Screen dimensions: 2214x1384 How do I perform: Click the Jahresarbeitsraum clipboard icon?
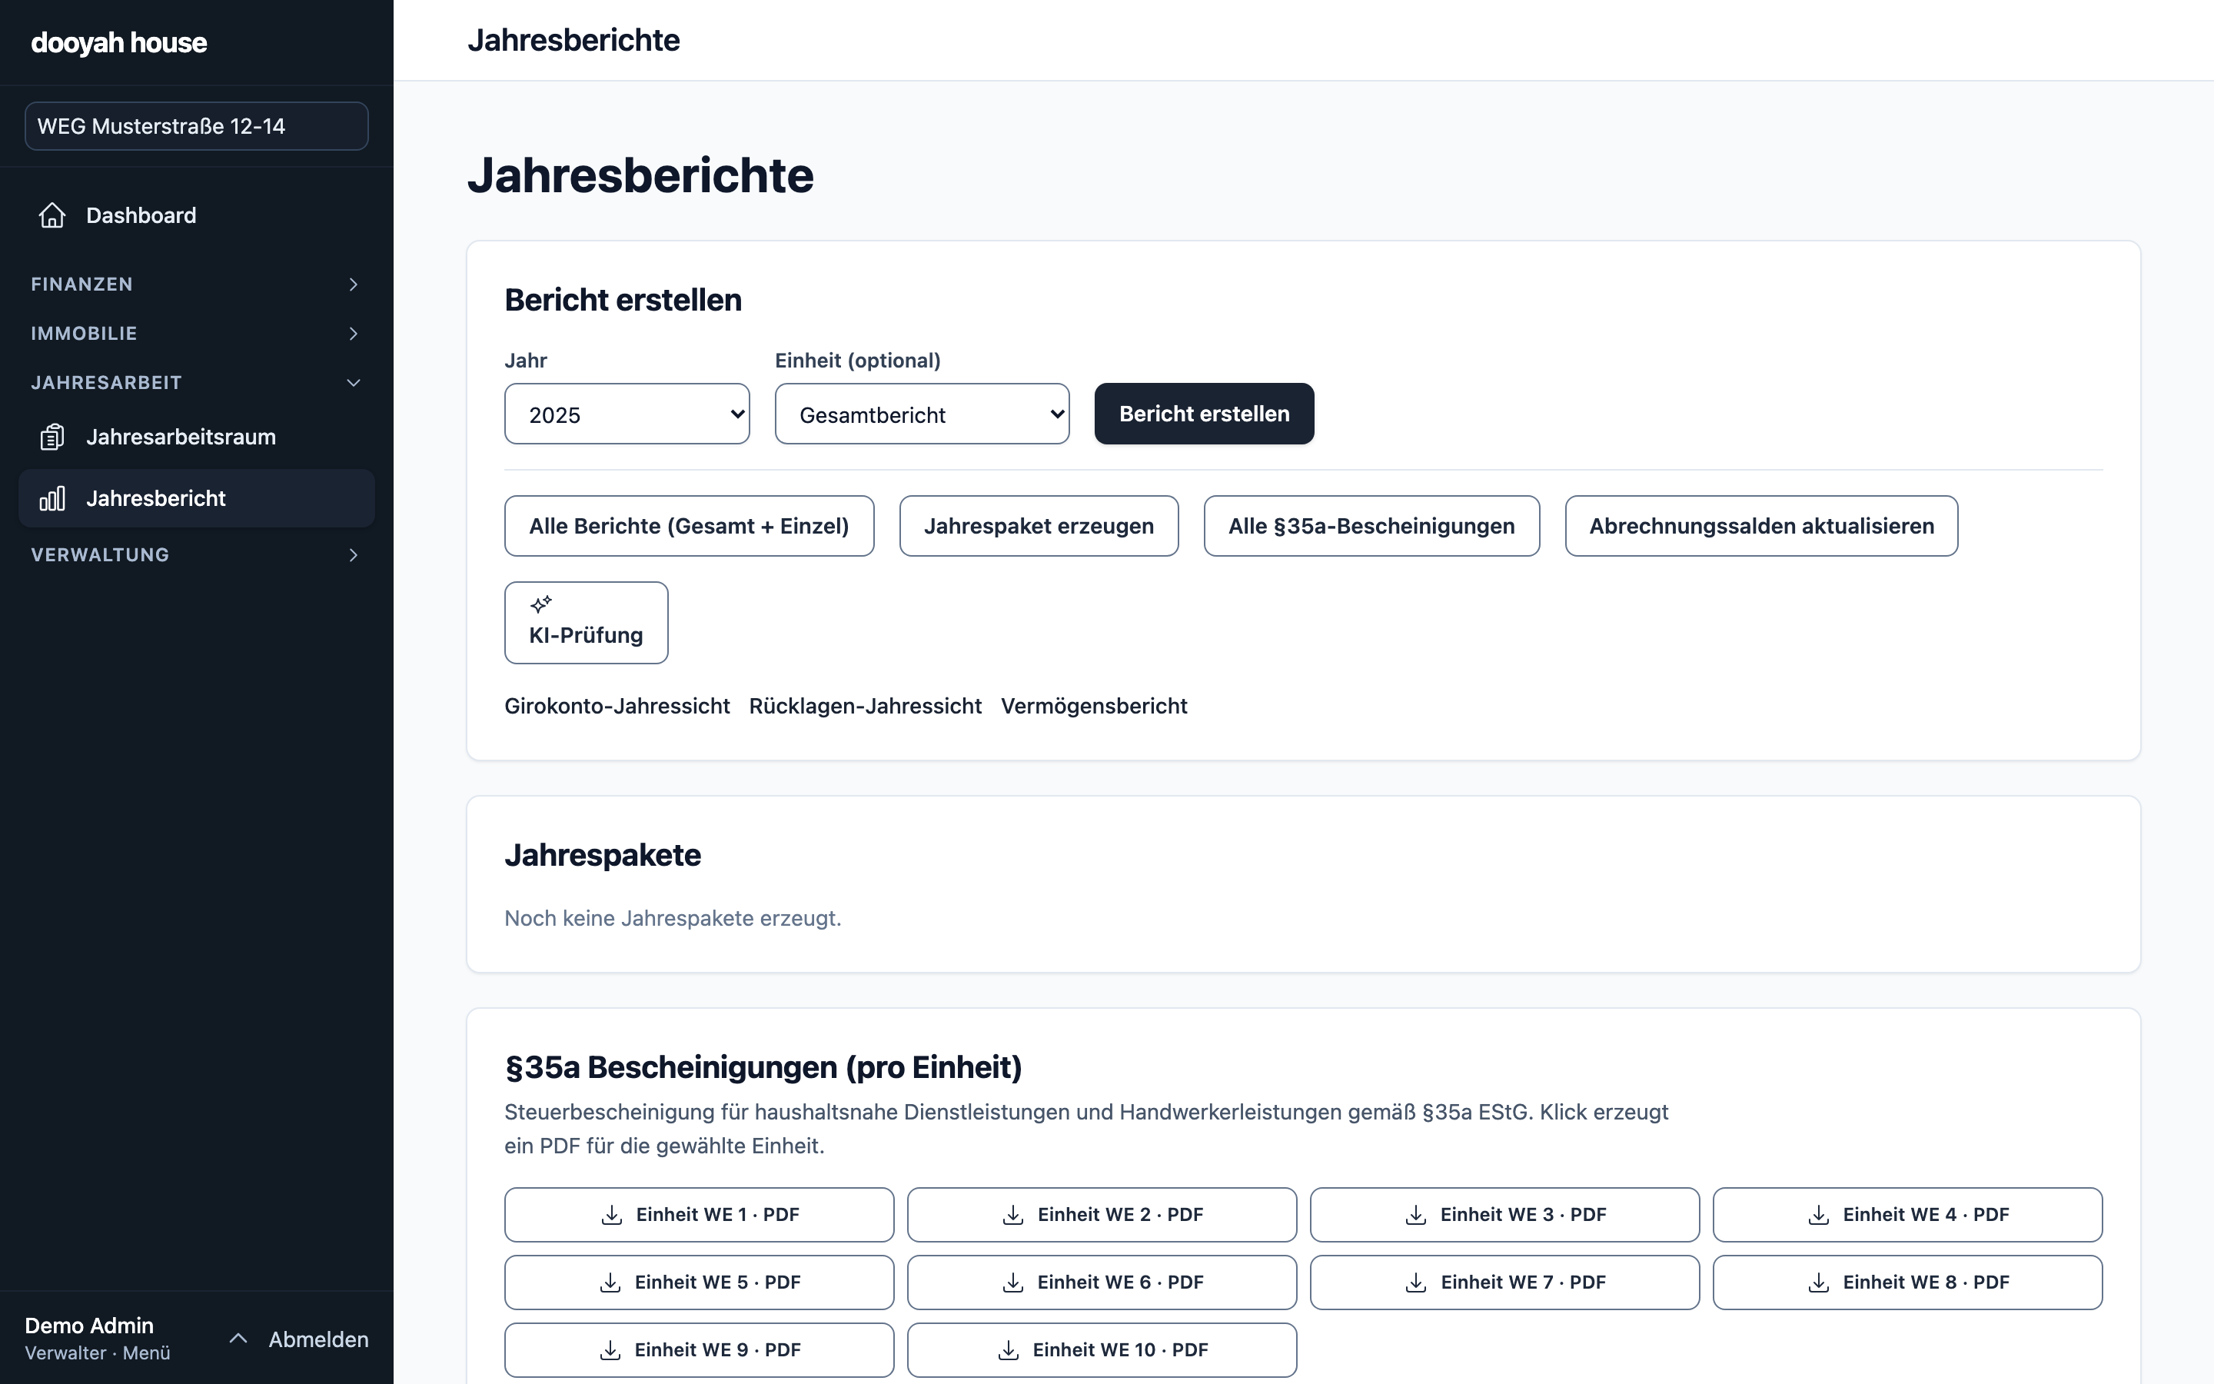pyautogui.click(x=52, y=437)
